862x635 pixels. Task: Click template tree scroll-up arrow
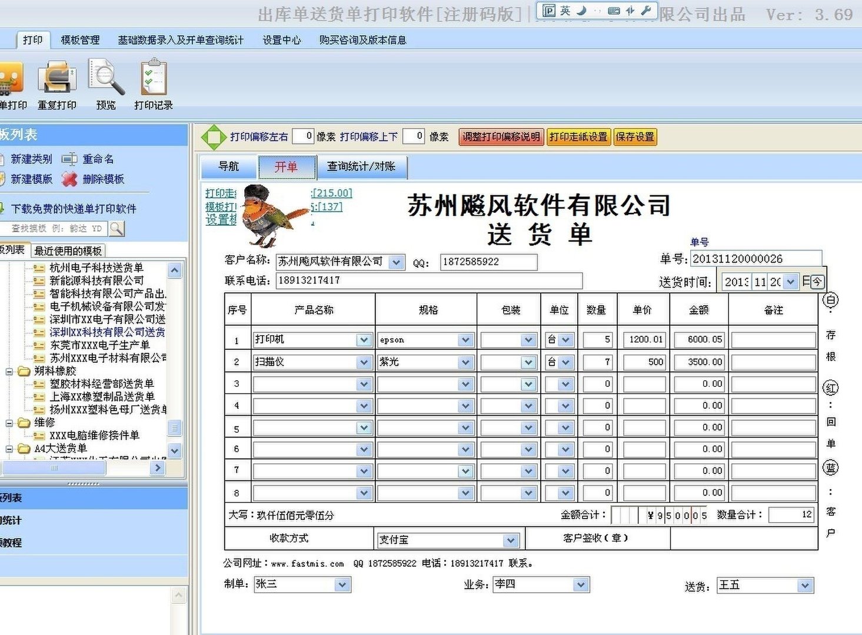(x=175, y=270)
